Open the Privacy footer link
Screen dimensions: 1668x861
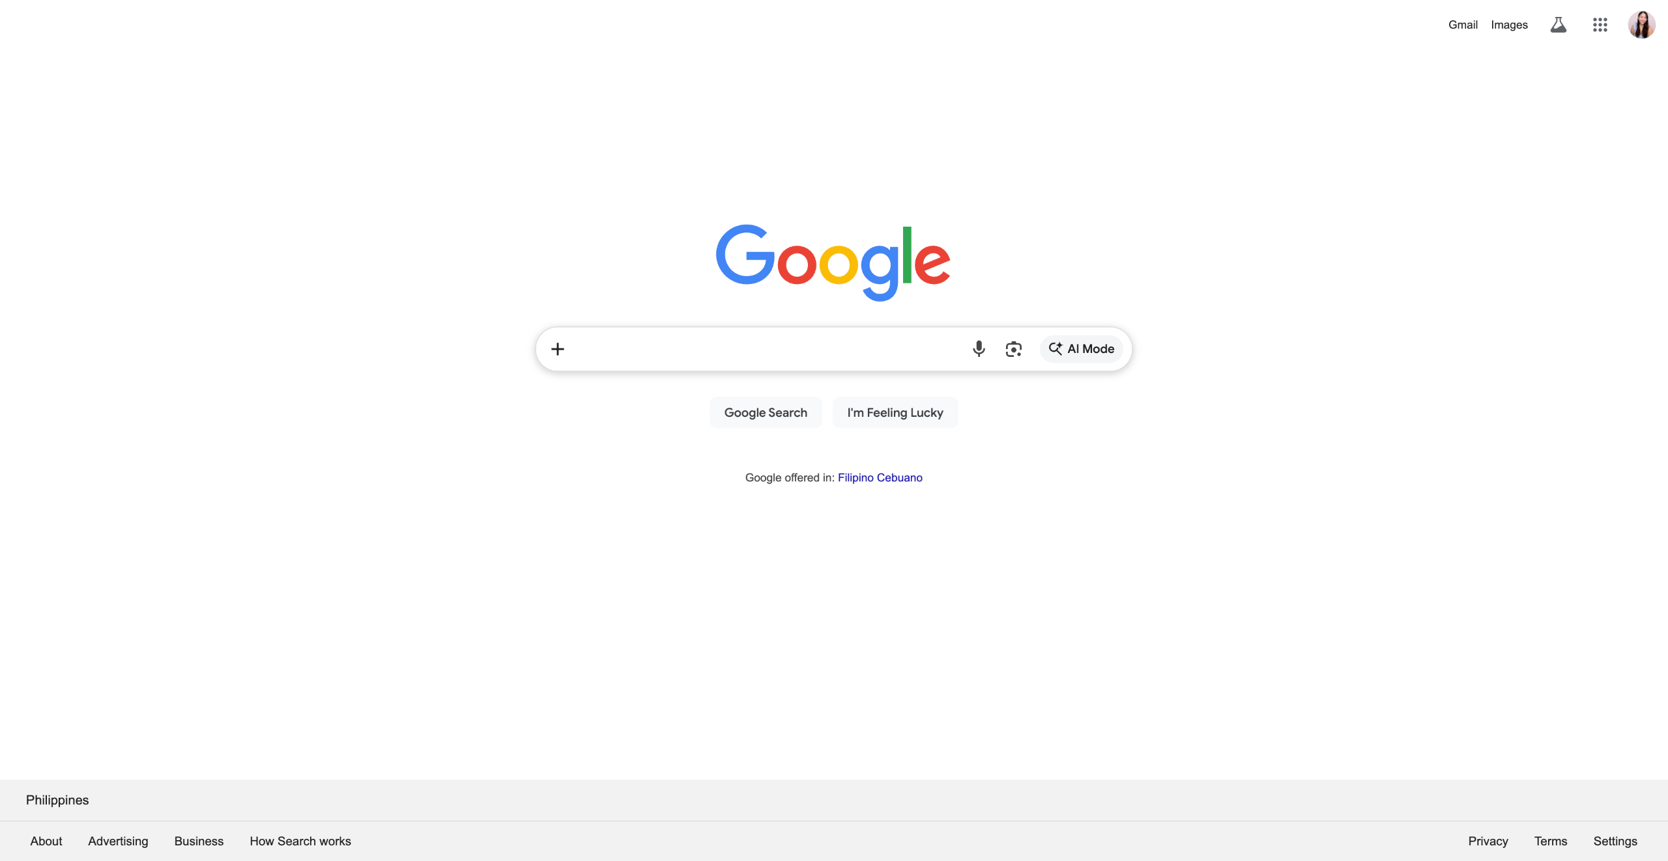[1488, 841]
